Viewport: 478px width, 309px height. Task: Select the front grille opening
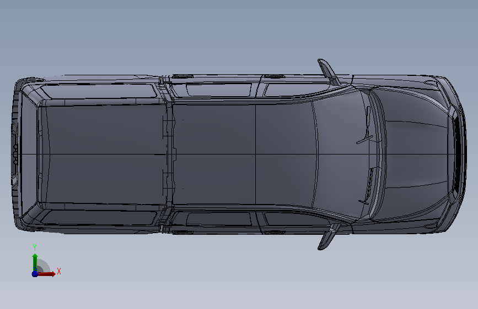click(458, 154)
